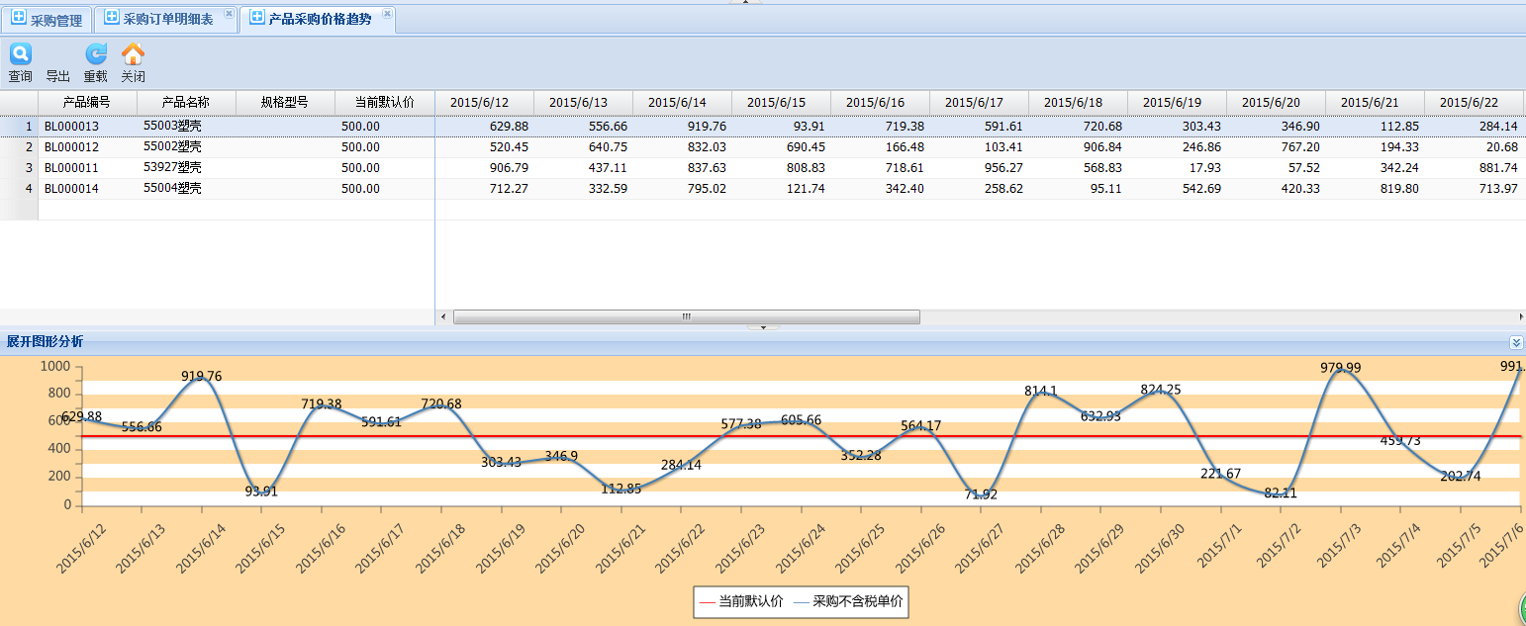Click the 关闭 home-shaped icon
Image resolution: width=1526 pixels, height=626 pixels.
click(x=133, y=54)
